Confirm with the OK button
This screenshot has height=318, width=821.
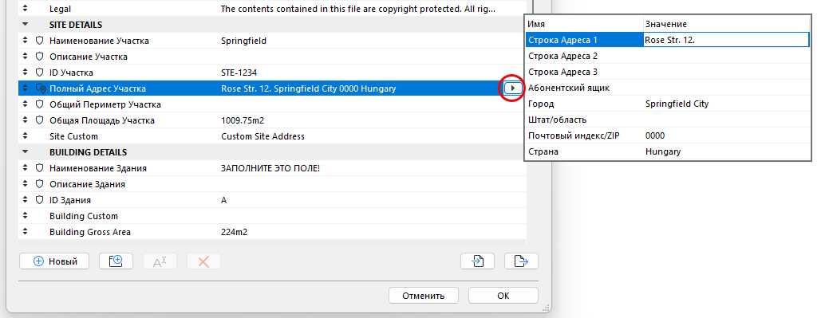(x=503, y=296)
